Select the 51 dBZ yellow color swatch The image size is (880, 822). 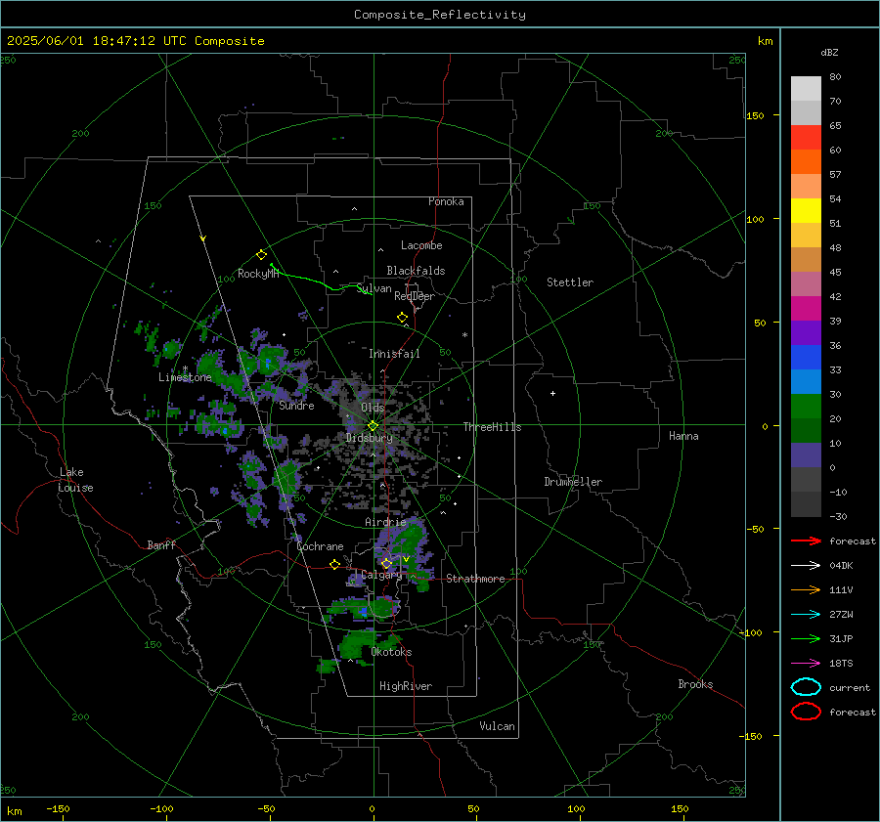click(806, 211)
